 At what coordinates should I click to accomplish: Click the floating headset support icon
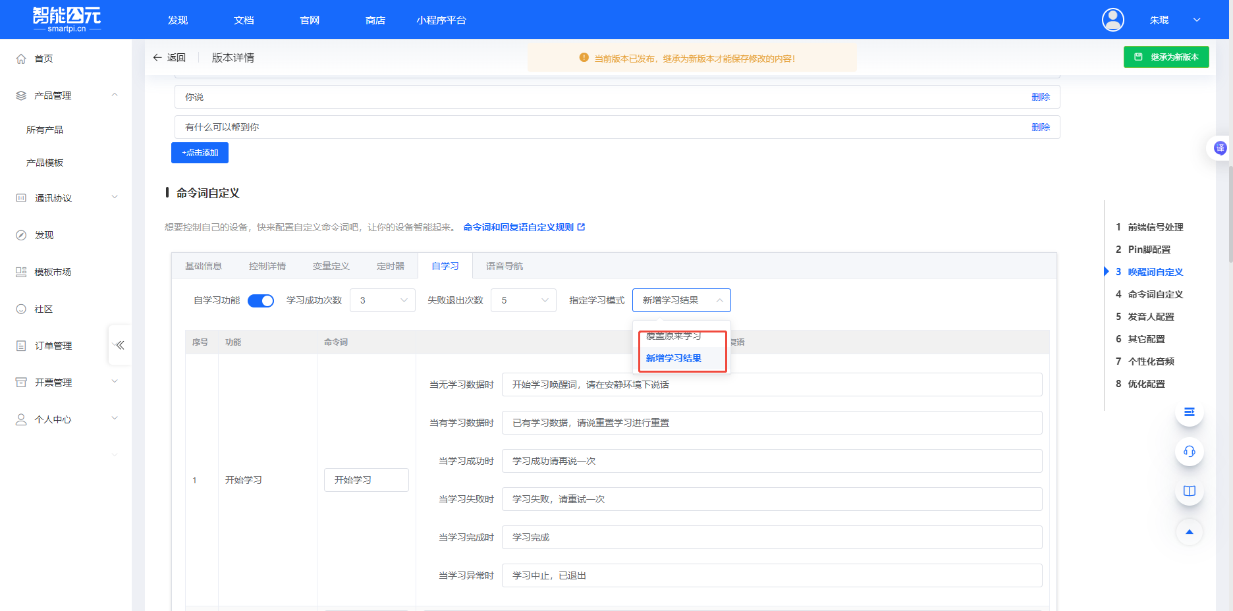[1190, 452]
